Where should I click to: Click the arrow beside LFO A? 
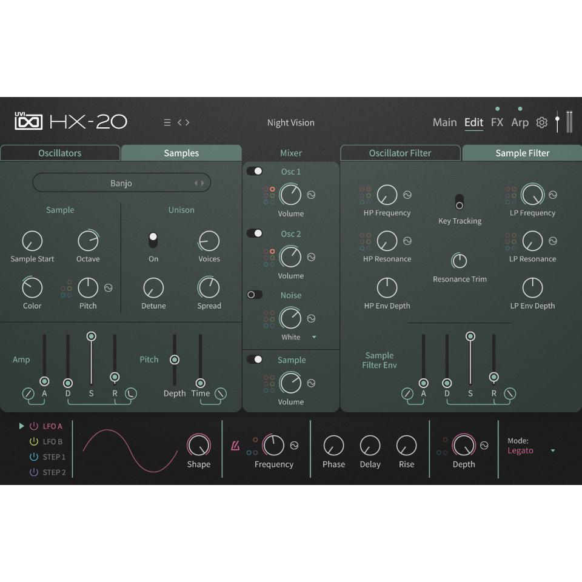22,426
